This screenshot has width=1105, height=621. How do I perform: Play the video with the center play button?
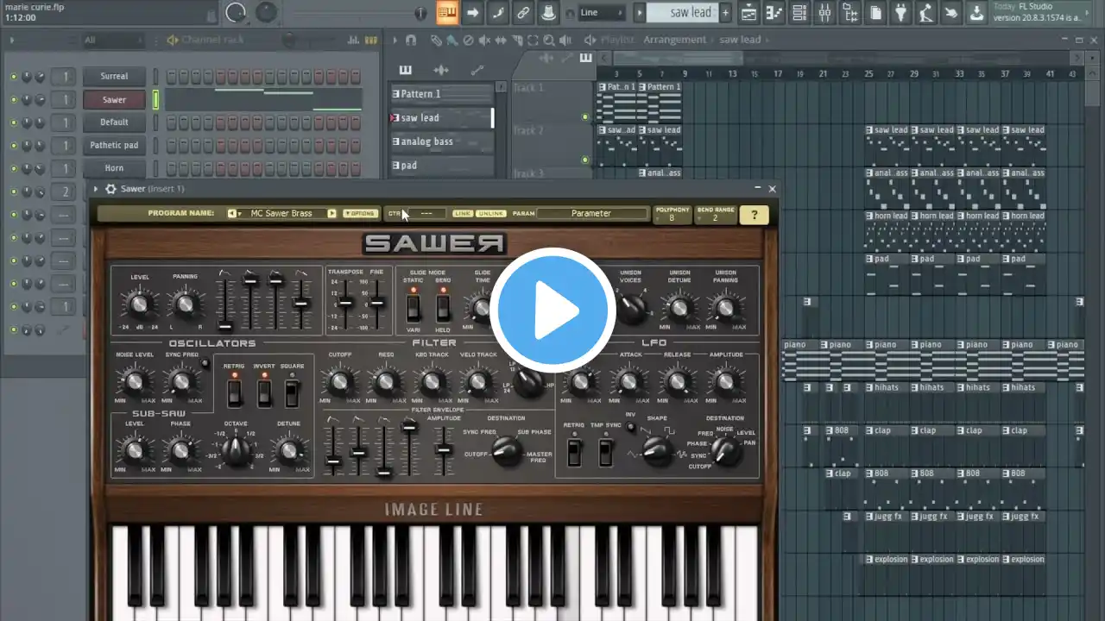(x=552, y=310)
